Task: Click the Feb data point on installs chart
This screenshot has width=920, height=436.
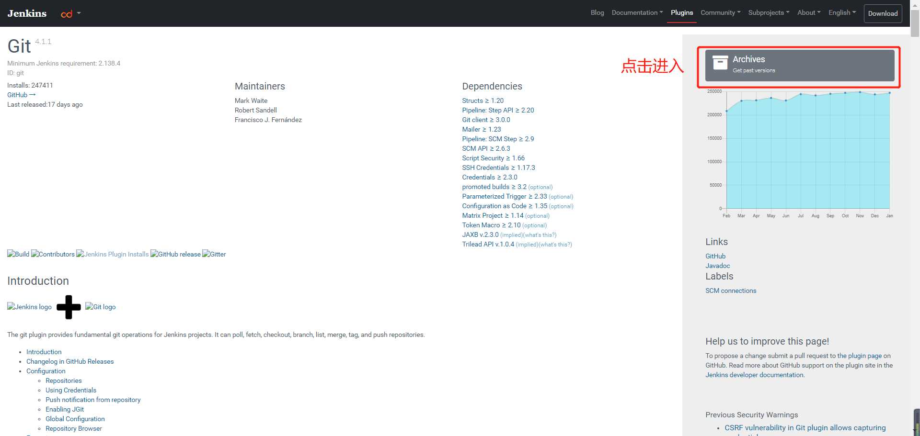Action: click(726, 111)
